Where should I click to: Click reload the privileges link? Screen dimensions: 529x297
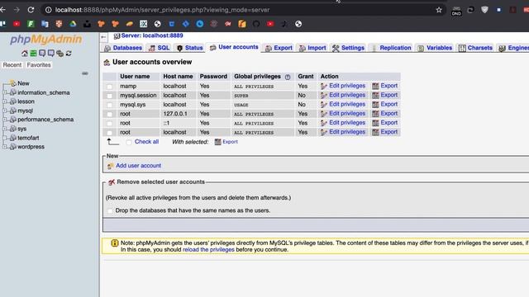click(x=208, y=250)
